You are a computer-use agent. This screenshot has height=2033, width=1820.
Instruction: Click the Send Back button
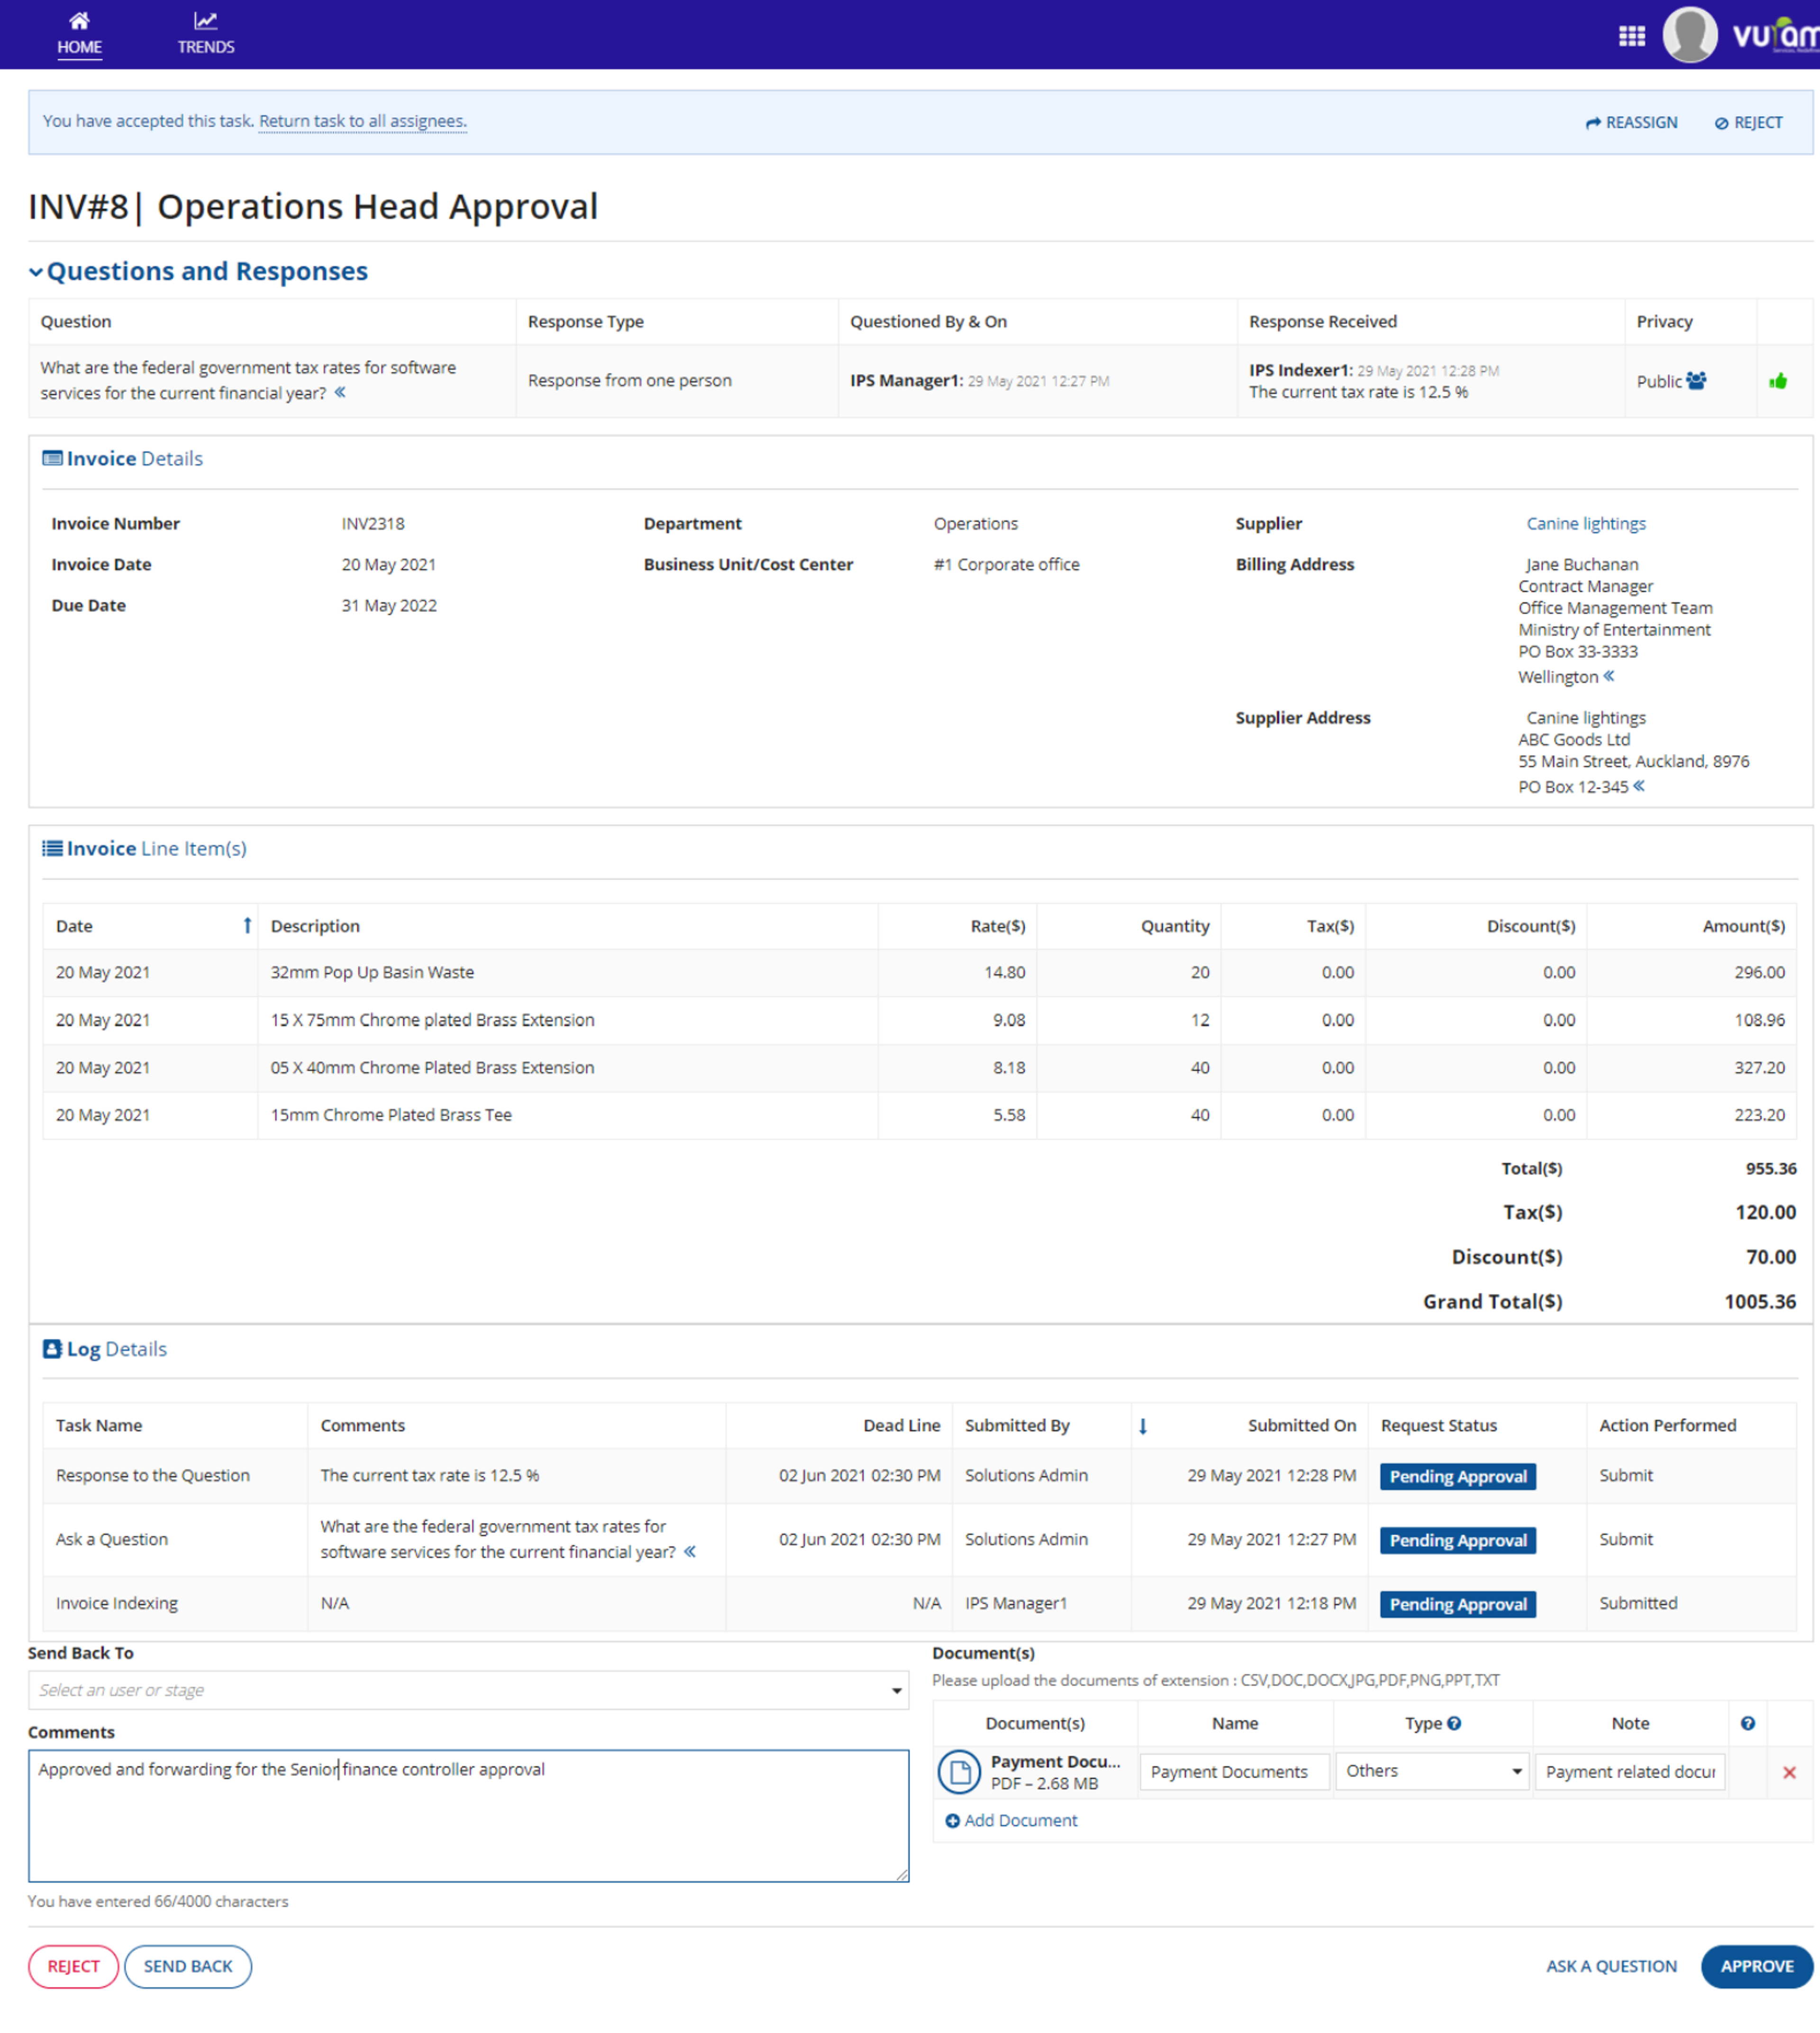(x=188, y=1966)
